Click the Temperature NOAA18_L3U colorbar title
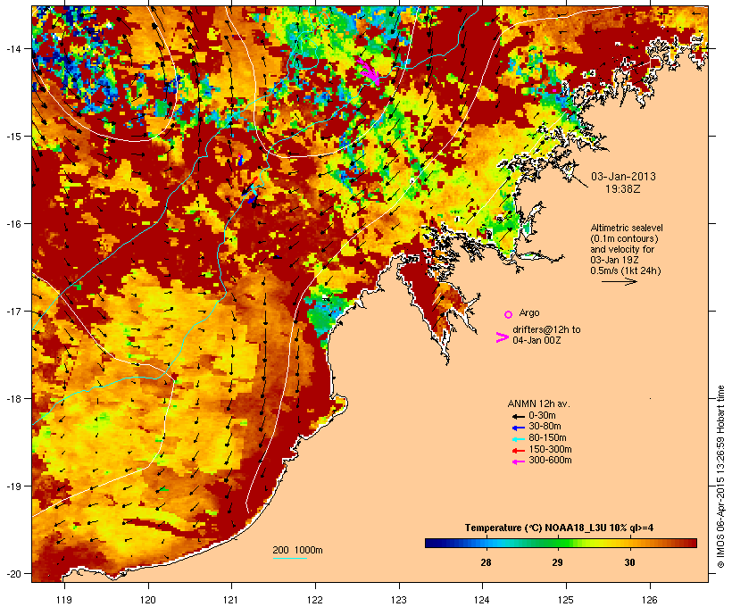 click(x=559, y=528)
